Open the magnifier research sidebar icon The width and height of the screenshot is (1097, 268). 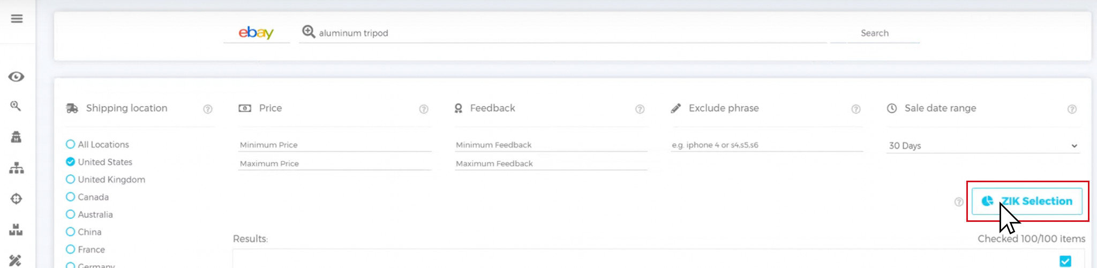click(x=16, y=106)
